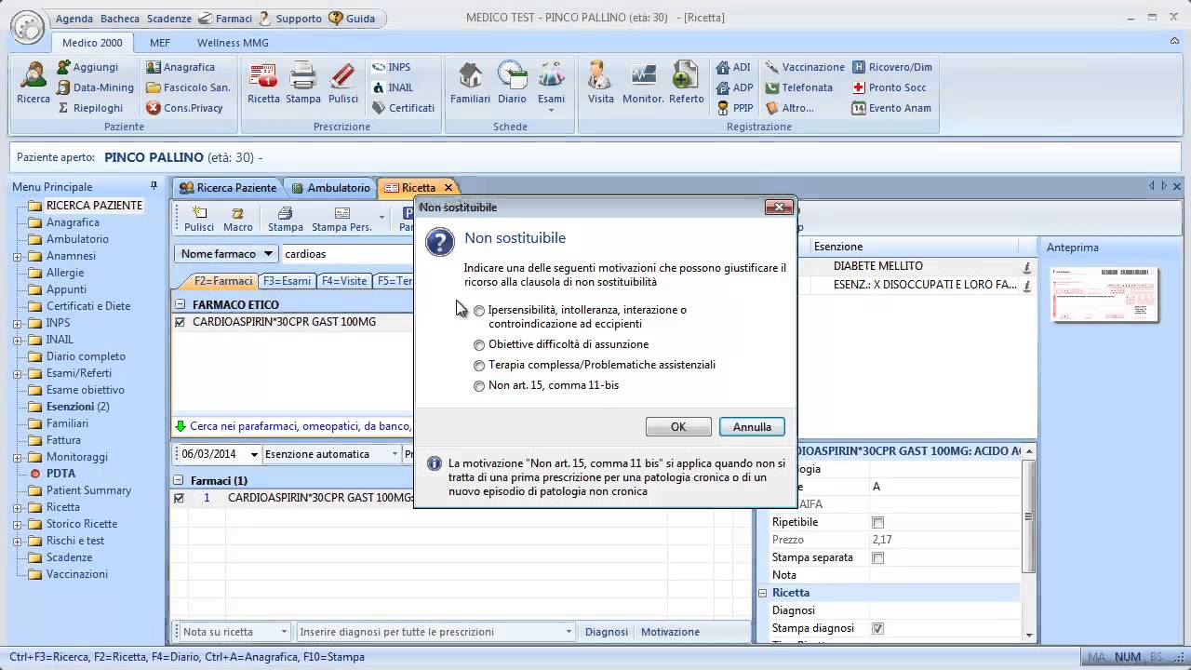Select Non art. 15, comma 11-bis
The width and height of the screenshot is (1191, 670).
[479, 386]
